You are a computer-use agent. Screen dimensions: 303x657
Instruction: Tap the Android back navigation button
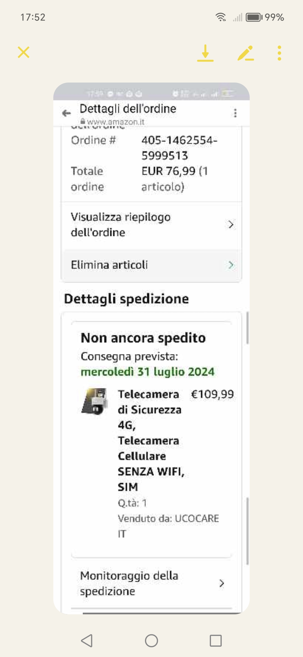pyautogui.click(x=87, y=640)
